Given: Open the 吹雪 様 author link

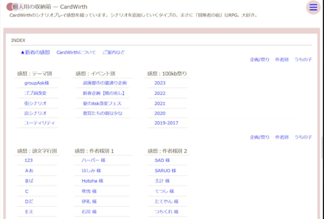Looking at the screenshot, I should pos(89,191).
